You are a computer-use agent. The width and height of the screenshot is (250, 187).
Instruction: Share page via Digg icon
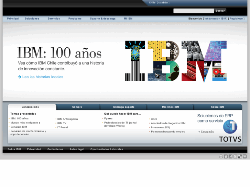click(x=226, y=156)
